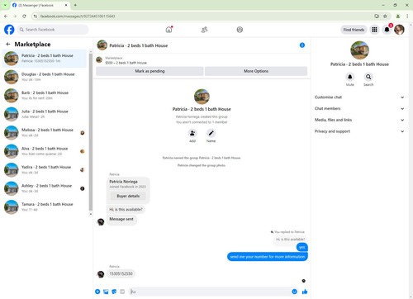This screenshot has height=299, width=413.
Task: Click the Message sent bubble
Action: tap(121, 219)
